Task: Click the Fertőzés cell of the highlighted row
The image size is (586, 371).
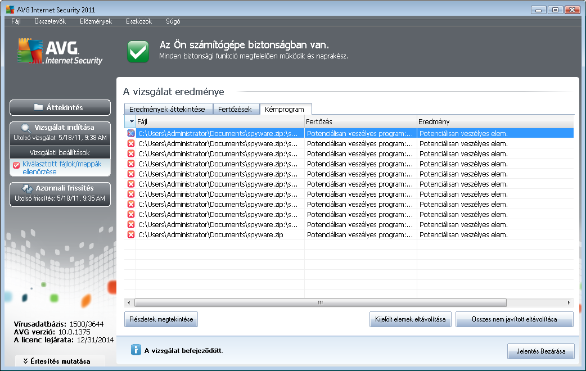Action: tap(360, 133)
